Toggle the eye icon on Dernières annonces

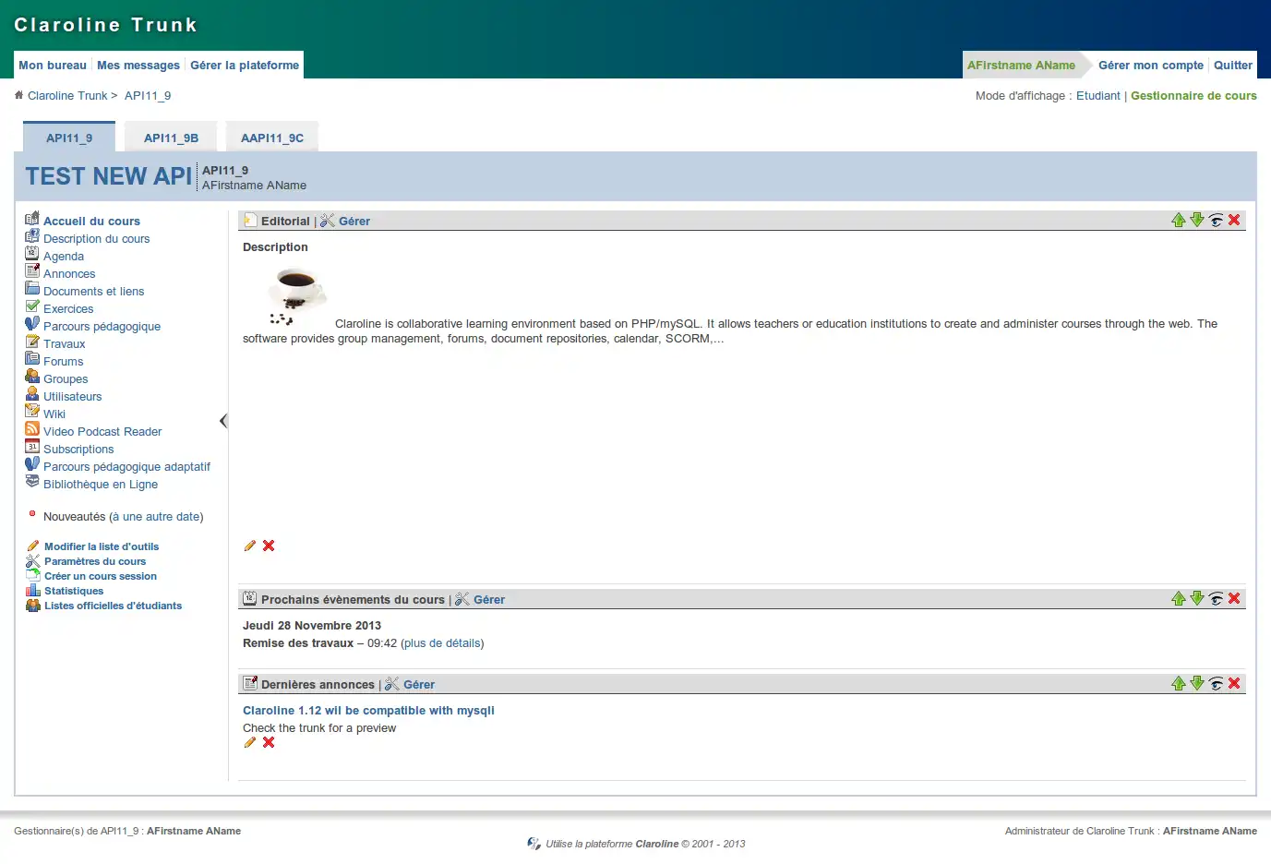[x=1216, y=683]
